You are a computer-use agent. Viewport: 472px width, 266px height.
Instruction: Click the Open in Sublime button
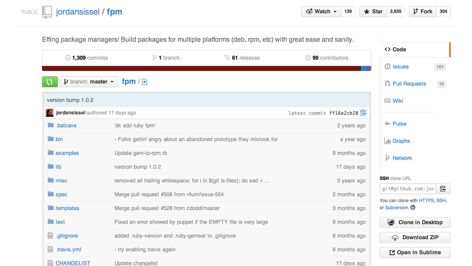coord(415,253)
